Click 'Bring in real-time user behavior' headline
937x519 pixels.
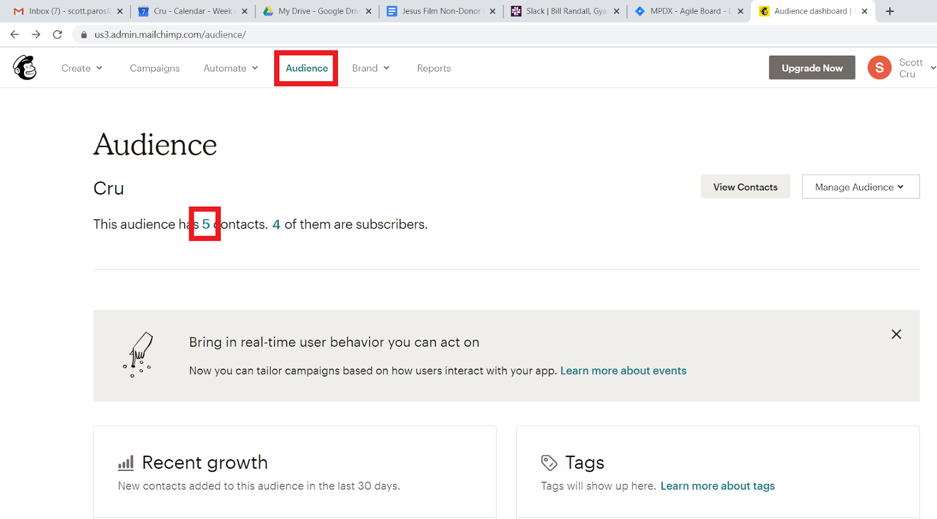(x=334, y=343)
